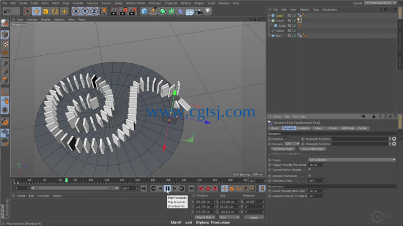Click the timeline range slider bar
Screen dimensions: 403x226
pyautogui.click(x=75, y=188)
